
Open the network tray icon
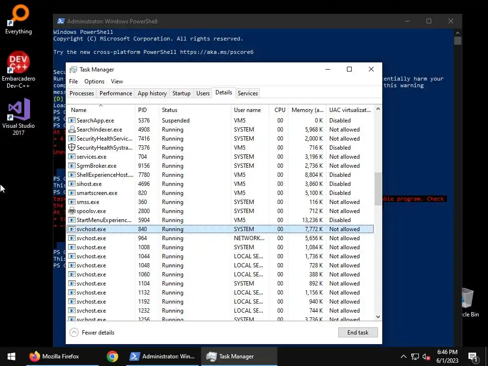coord(415,356)
